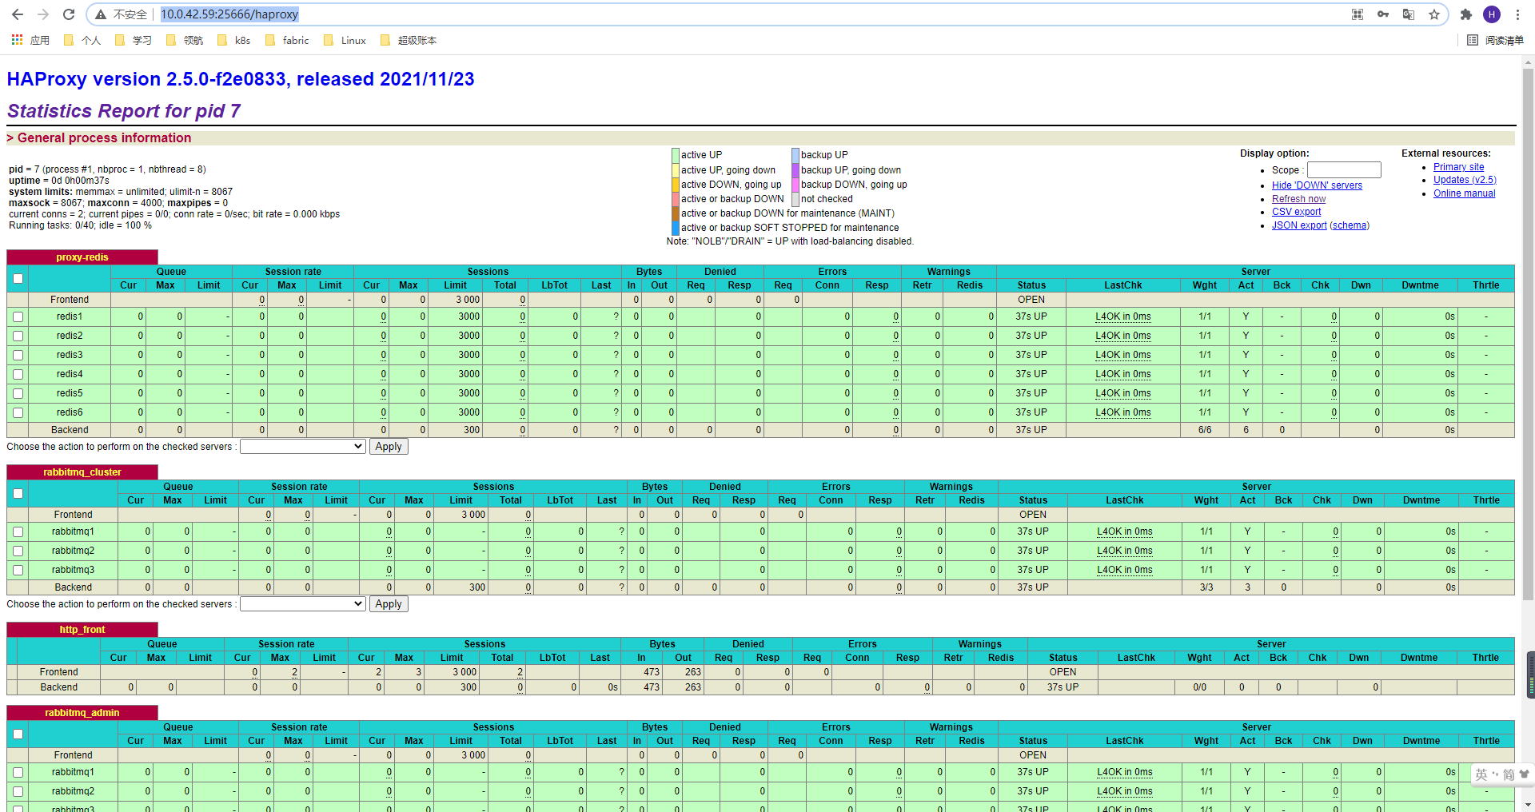Check rabbitmq1 checkbox in rabbitmq_admin
Screen dimensions: 1535x812
tap(18, 773)
